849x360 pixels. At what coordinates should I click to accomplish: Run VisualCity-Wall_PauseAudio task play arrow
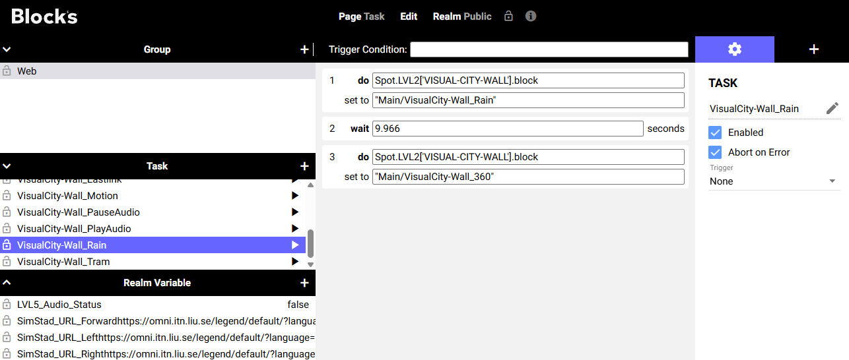[x=295, y=212]
